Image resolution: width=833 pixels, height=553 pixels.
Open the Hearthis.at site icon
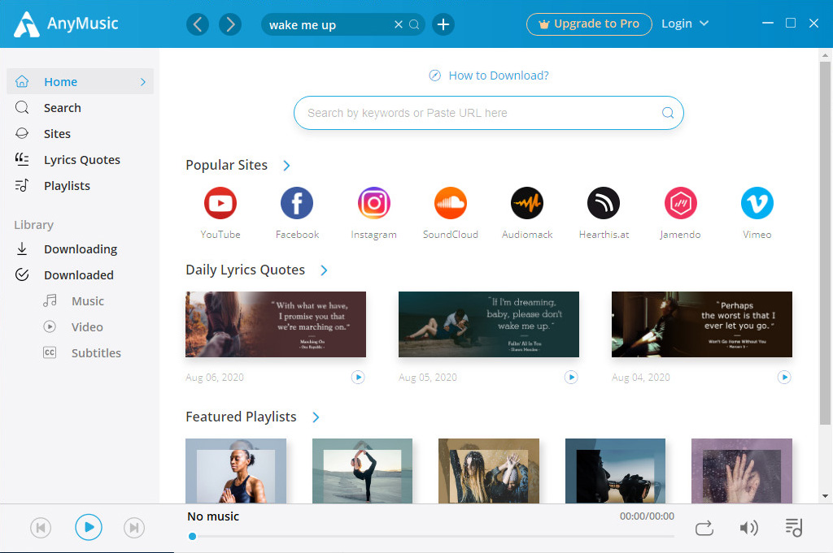point(604,203)
